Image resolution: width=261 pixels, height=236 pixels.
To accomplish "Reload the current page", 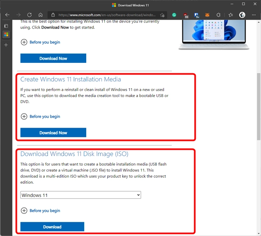I will click(x=29, y=15).
